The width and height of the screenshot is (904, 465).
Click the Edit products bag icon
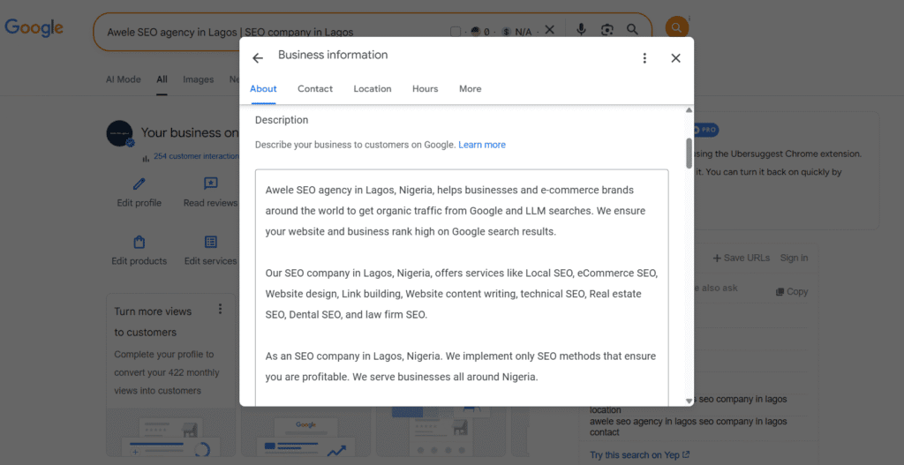coord(139,242)
